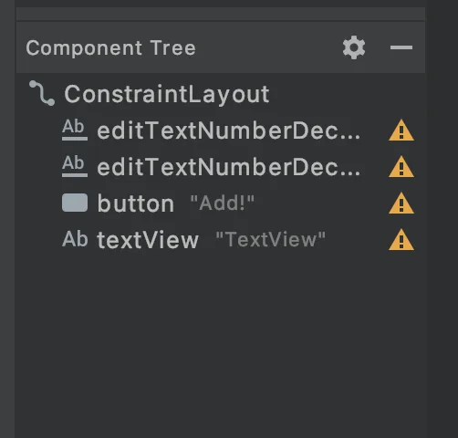Click the "TextView" text value label
458x438 pixels.
coord(270,239)
